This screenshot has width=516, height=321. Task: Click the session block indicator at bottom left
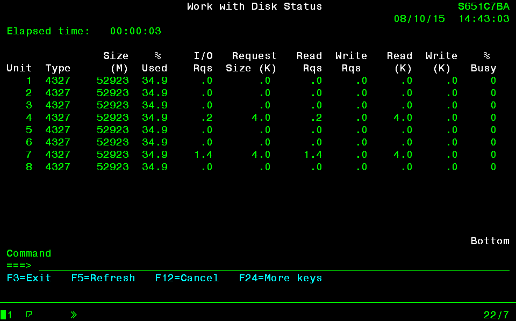pos(3,315)
